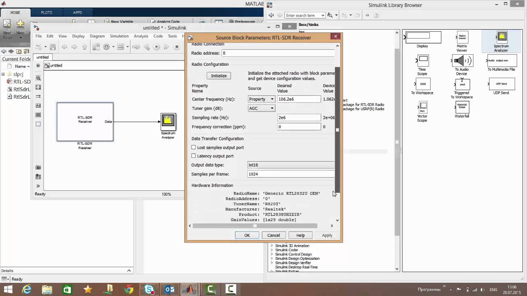
Task: Open the Simulation menu
Action: [119, 36]
